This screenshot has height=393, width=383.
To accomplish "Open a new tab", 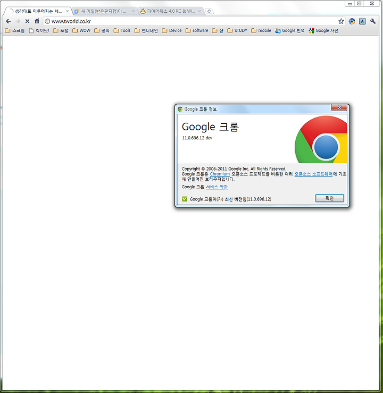I will [x=209, y=11].
